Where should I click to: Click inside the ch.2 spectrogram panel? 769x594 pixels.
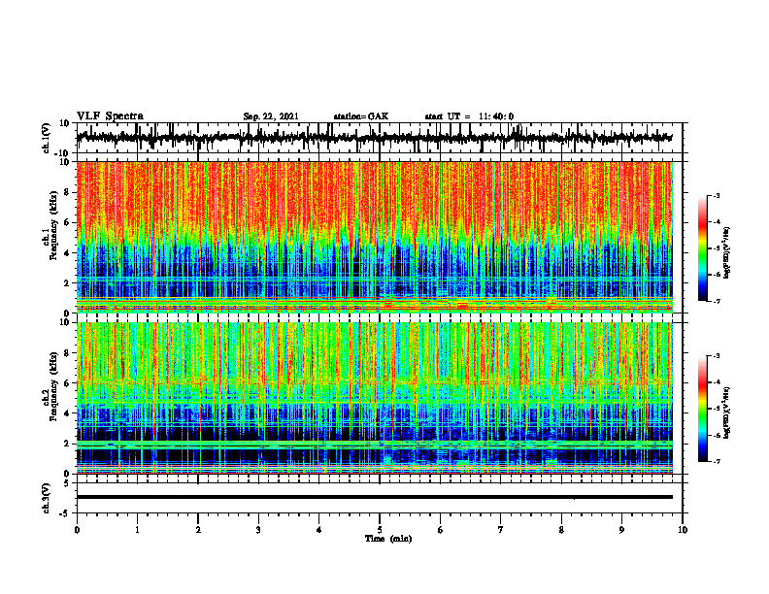coord(374,398)
